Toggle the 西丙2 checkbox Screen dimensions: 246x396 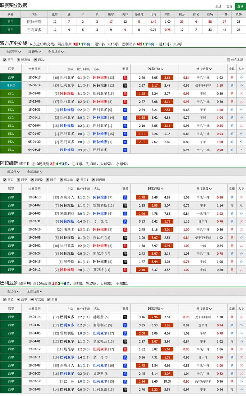click(x=32, y=180)
